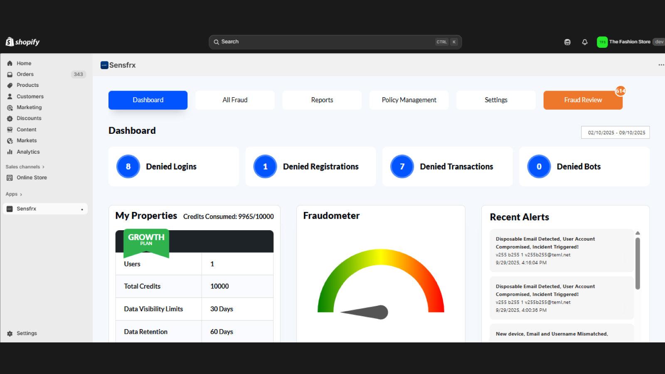Image resolution: width=665 pixels, height=374 pixels.
Task: Select the Customers sidebar icon
Action: click(x=9, y=96)
